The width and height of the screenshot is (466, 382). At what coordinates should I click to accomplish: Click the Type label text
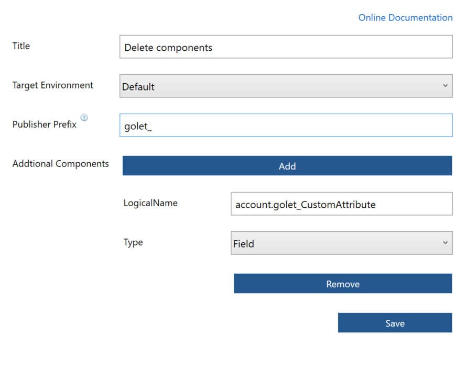click(133, 242)
